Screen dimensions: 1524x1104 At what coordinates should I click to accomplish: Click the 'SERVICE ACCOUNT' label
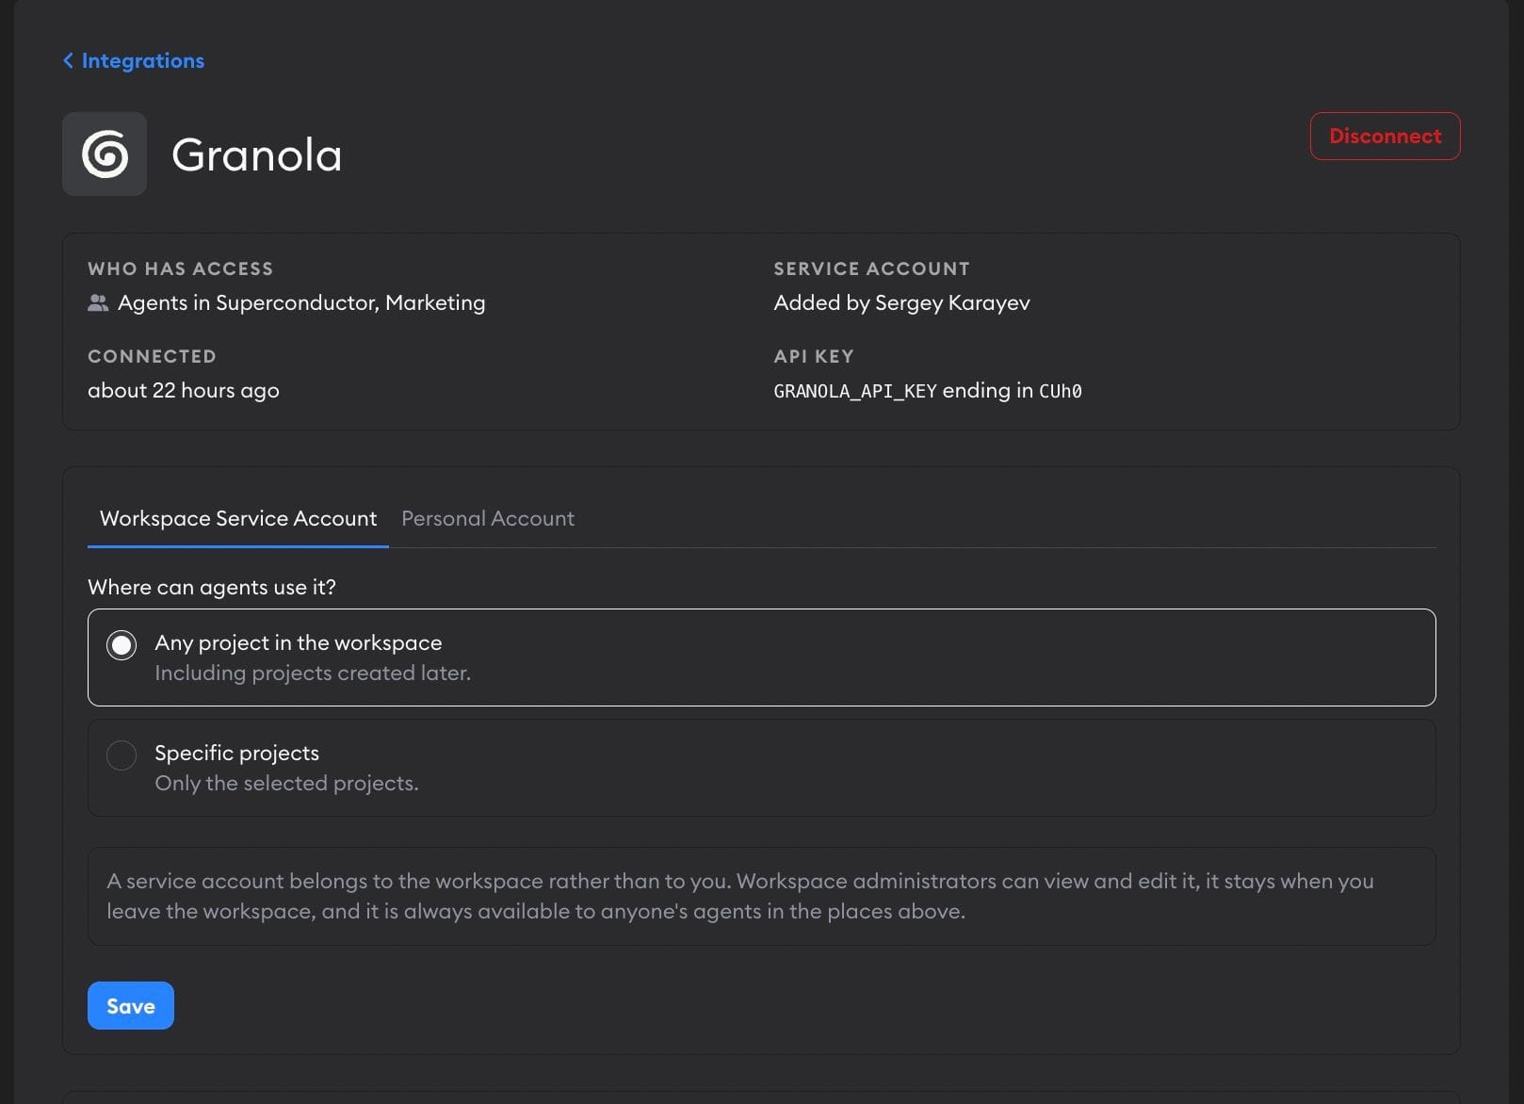pos(871,268)
